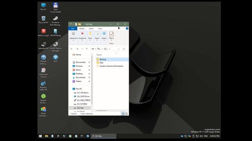Screen dimensions: 252x141
Task: Launch the Setup Windows desktop shortcut
Action: click(x=43, y=112)
